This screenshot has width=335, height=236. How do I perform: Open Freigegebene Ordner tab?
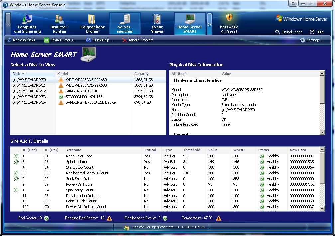[92, 24]
